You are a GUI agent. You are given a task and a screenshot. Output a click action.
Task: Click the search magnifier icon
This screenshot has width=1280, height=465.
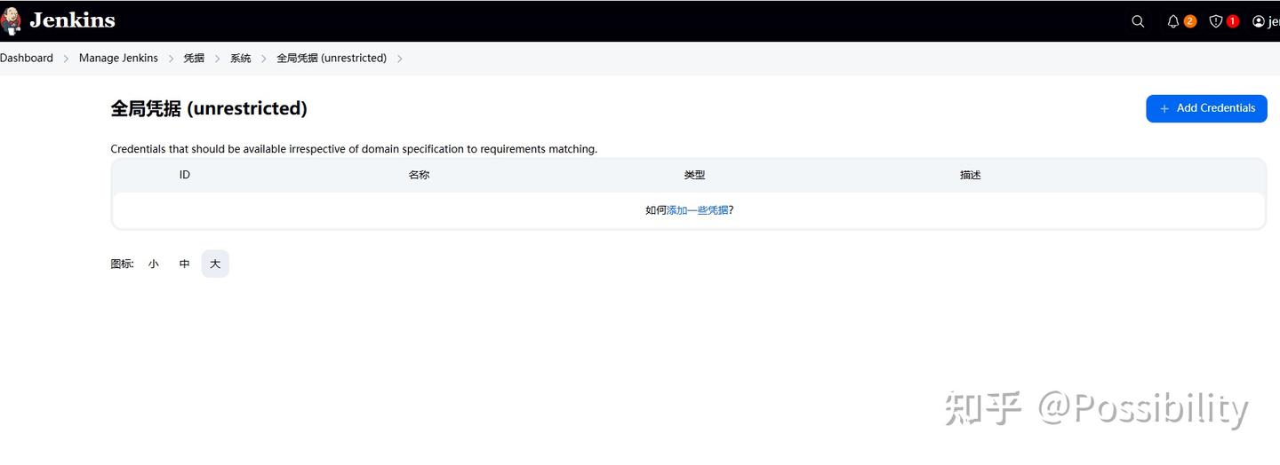[1138, 21]
